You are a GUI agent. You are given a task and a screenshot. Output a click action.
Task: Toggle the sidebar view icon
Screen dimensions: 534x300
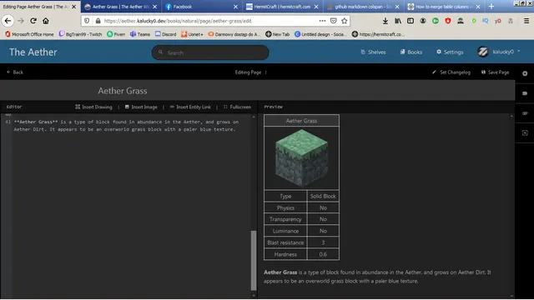tap(411, 21)
